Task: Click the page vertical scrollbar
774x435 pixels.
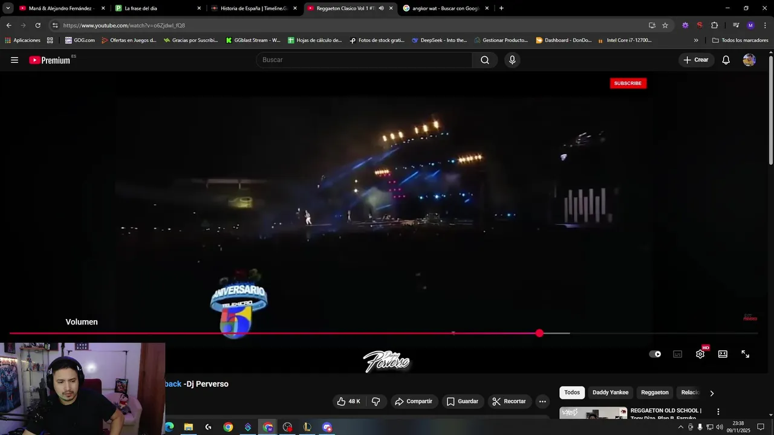Action: pos(771,109)
